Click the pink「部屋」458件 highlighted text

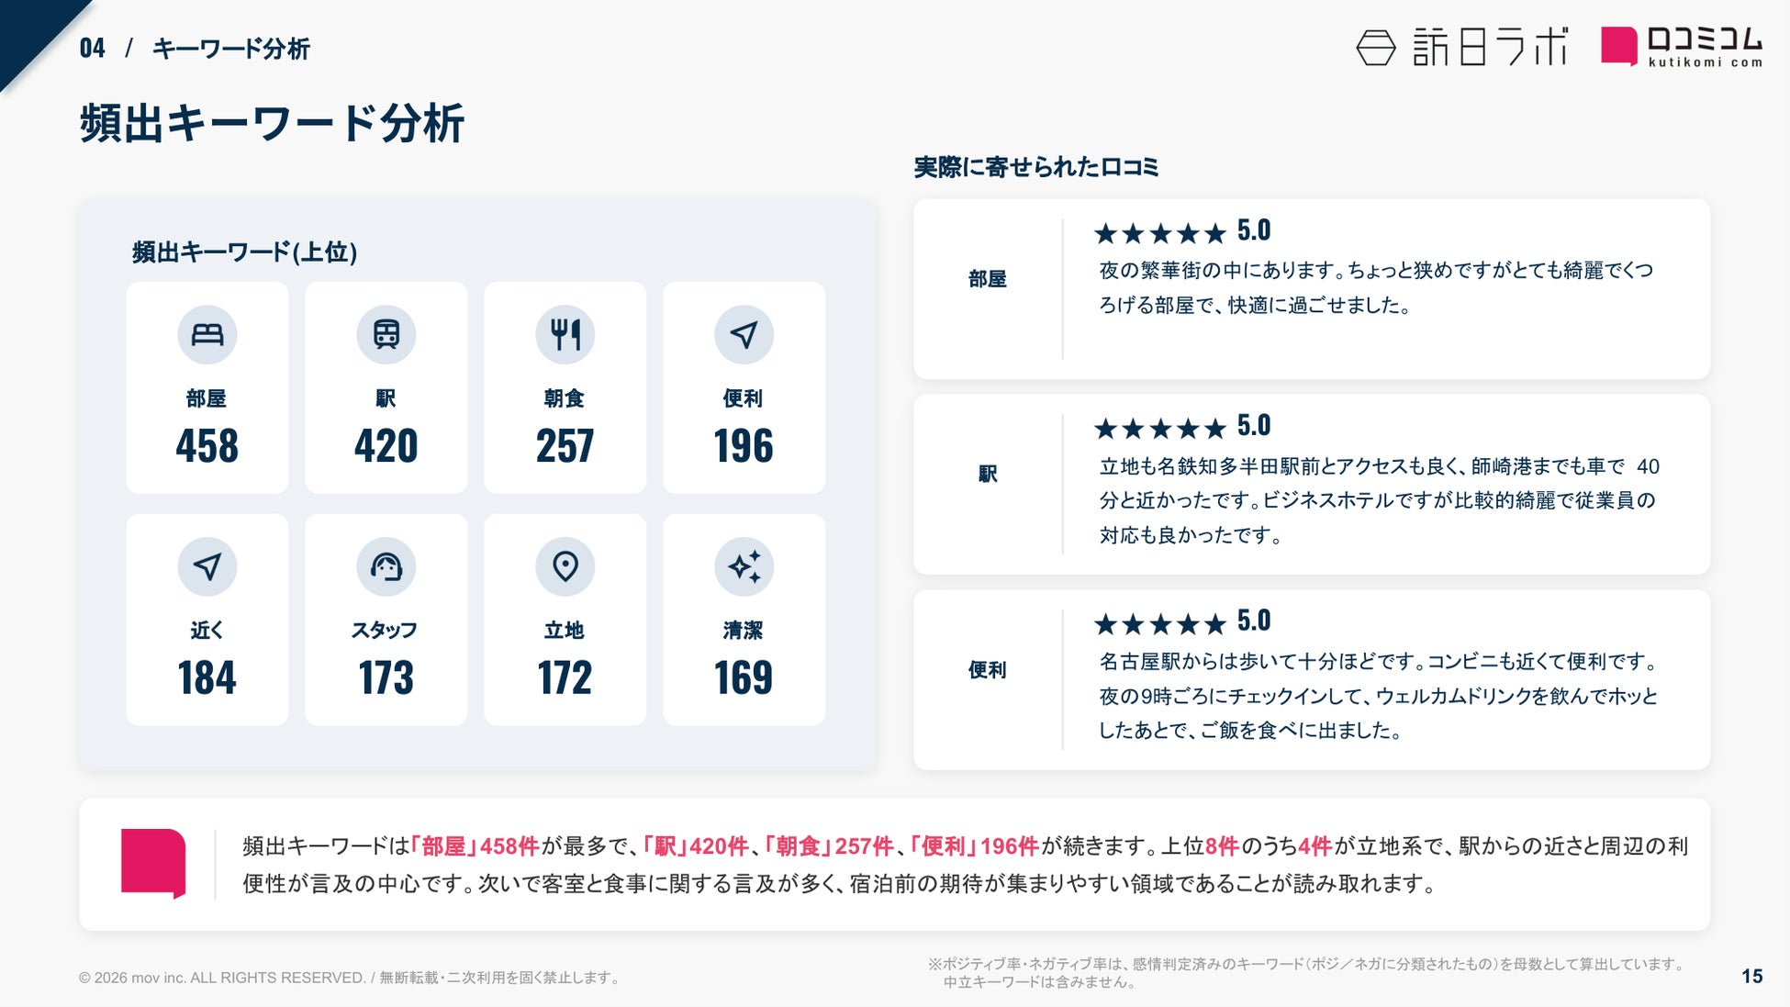(475, 846)
